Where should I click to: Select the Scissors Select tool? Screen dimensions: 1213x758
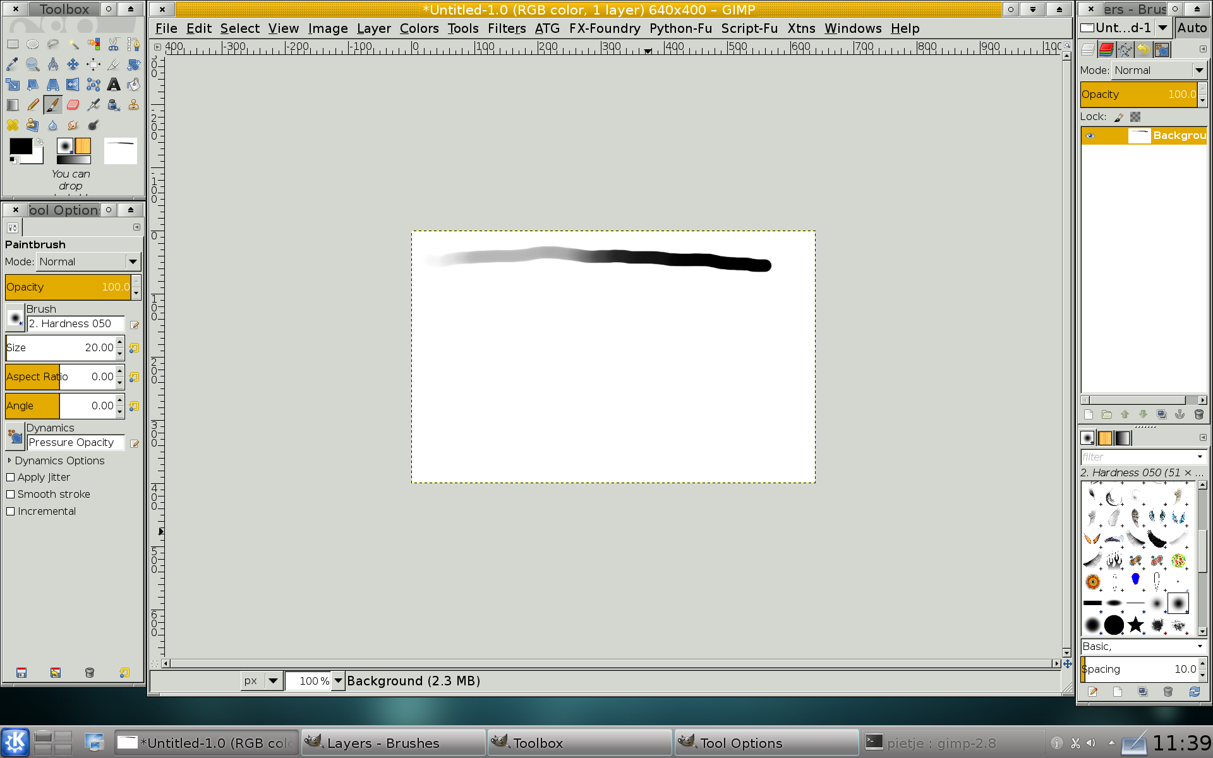click(x=114, y=44)
